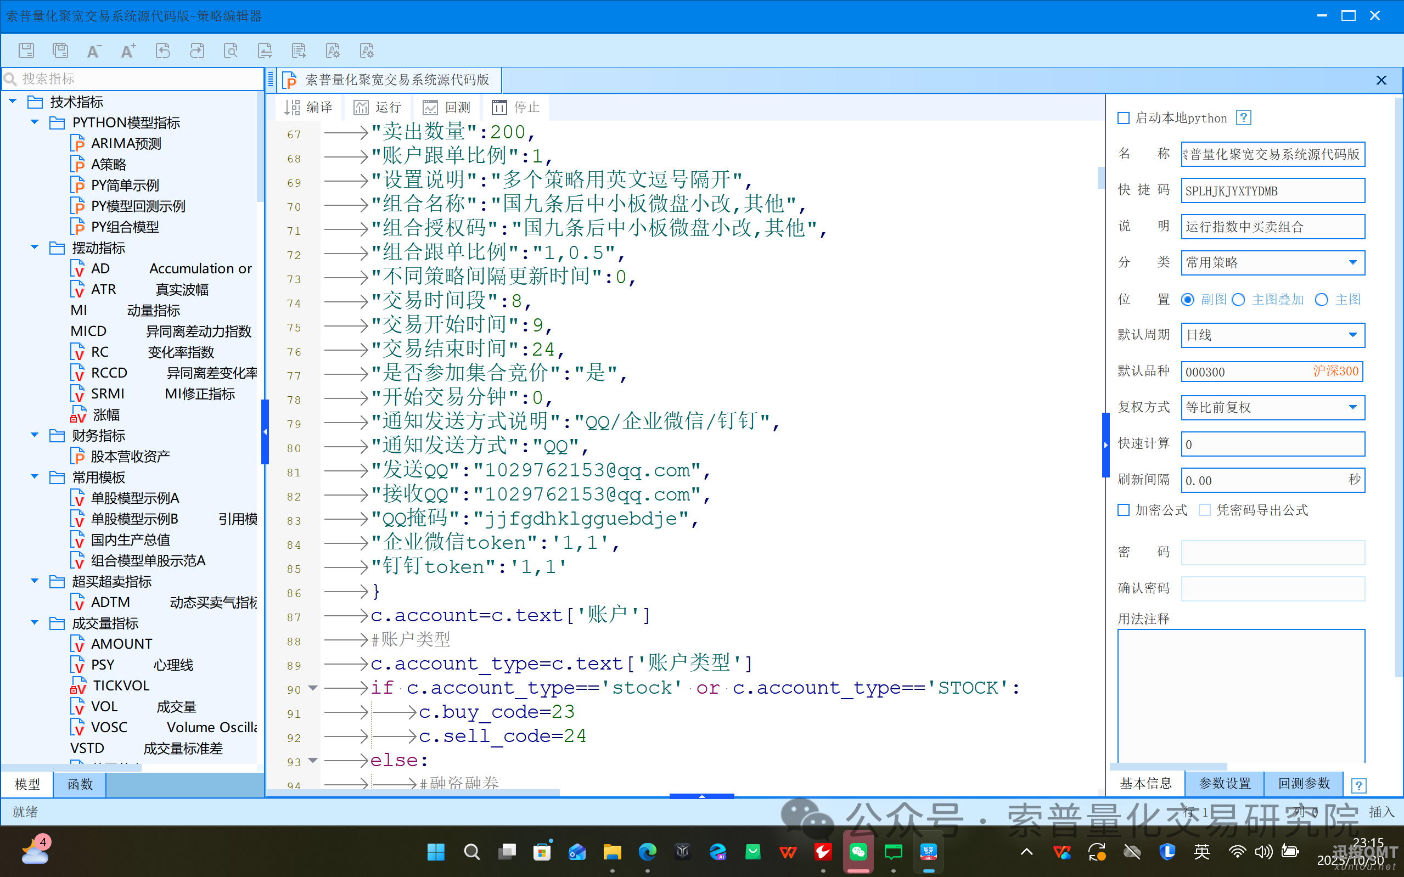Click the 编译 compile icon
Screen dimensions: 1404x877
(x=307, y=108)
